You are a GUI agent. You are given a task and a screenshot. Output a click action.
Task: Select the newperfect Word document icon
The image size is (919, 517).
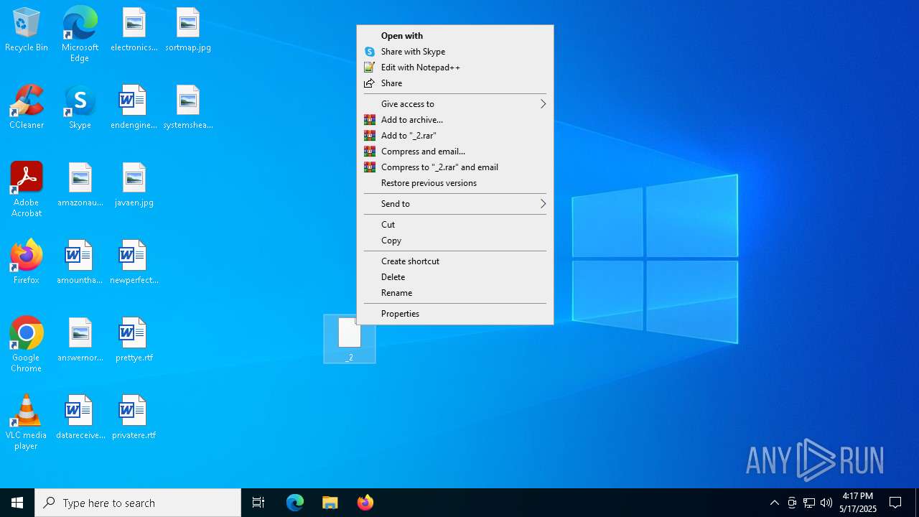(x=134, y=263)
